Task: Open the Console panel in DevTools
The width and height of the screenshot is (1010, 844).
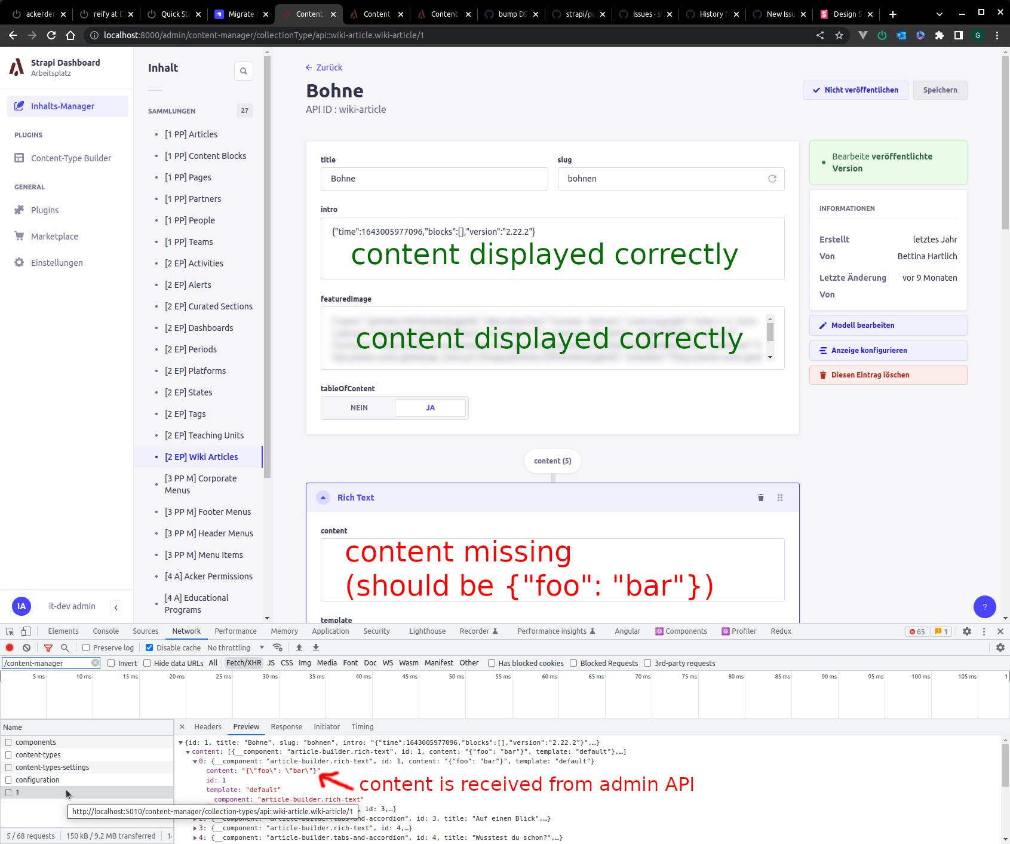Action: coord(105,631)
